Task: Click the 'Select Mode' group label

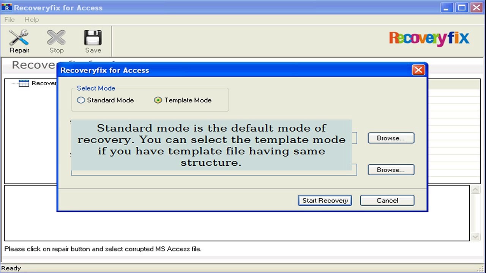Action: pyautogui.click(x=96, y=88)
